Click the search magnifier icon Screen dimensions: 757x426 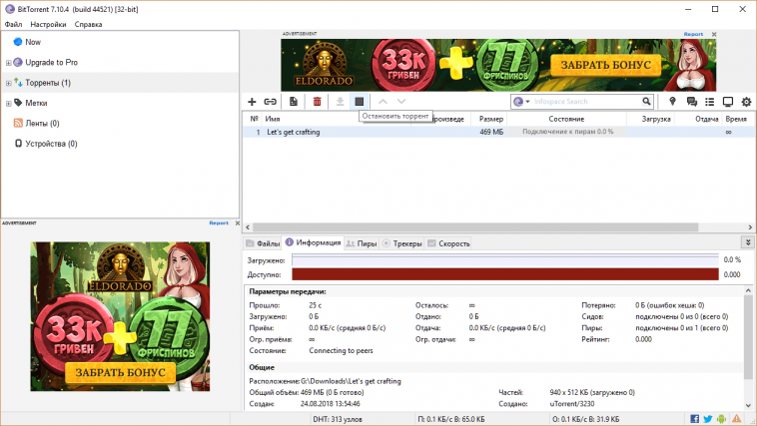[x=646, y=102]
